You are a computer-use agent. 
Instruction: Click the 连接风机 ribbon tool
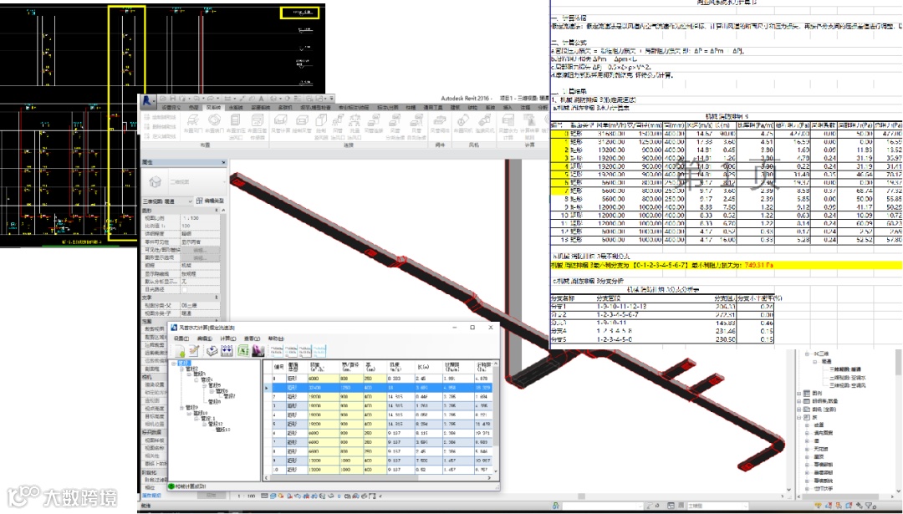tap(484, 123)
